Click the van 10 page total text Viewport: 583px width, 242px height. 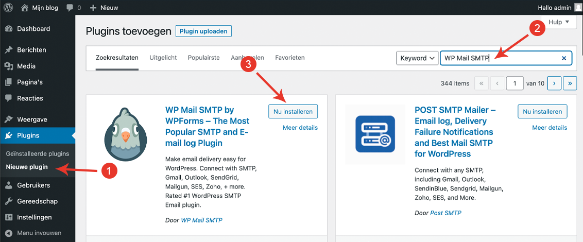click(536, 83)
